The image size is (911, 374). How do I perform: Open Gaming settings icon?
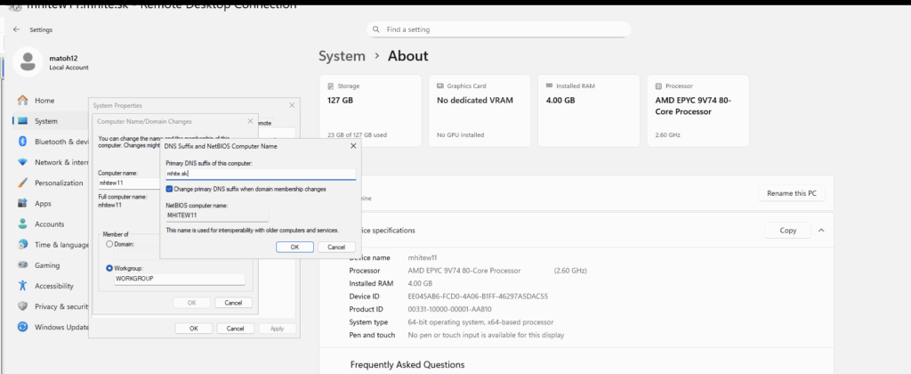tap(23, 265)
